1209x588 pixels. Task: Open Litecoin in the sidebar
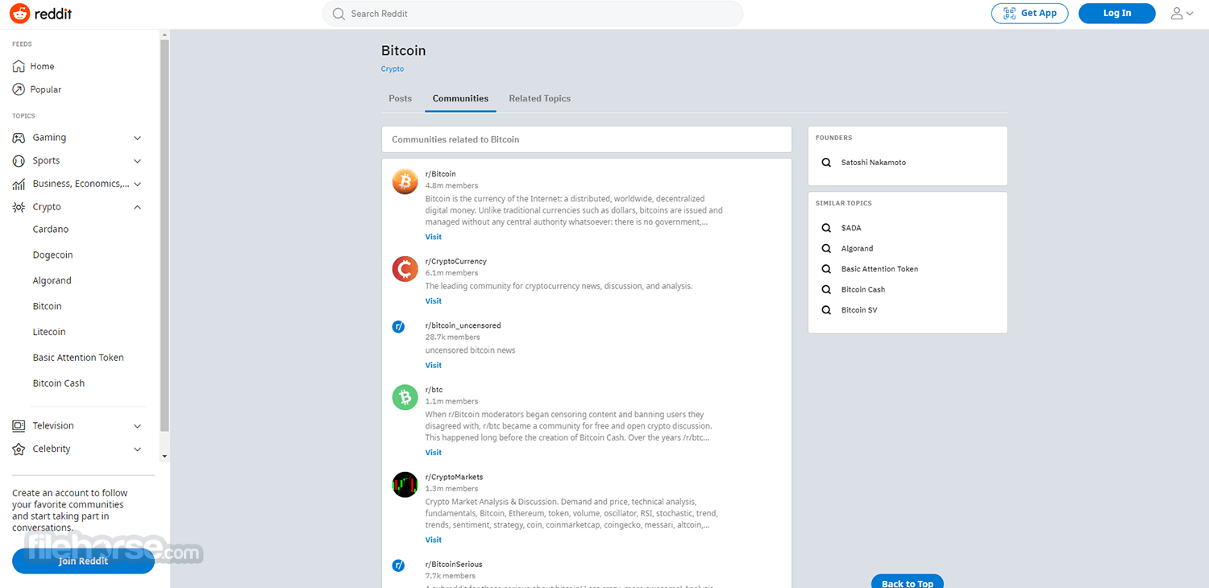click(49, 332)
